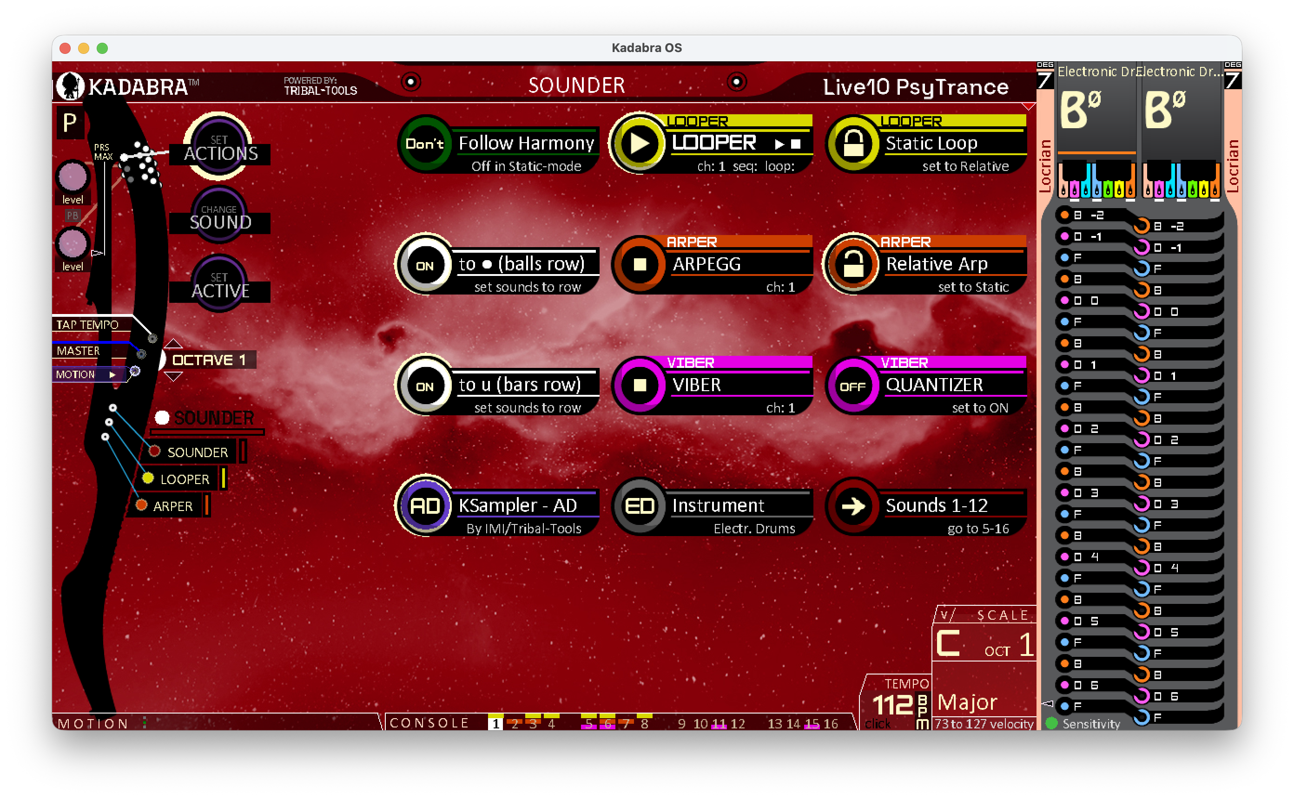Click the right B diminished chord symbol
Image resolution: width=1294 pixels, height=799 pixels.
coord(1165,109)
